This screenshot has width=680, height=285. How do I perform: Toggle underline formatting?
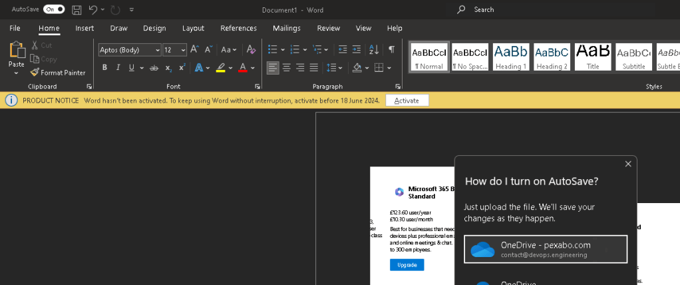(131, 68)
